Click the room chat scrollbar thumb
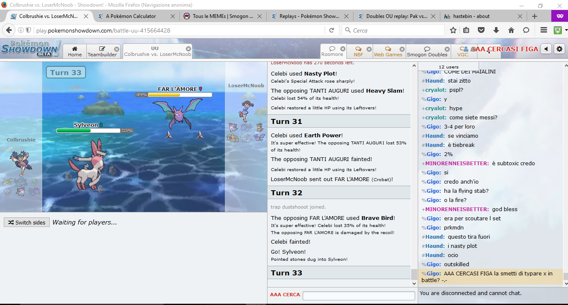Viewport: 568px width, 305px height. [565, 276]
